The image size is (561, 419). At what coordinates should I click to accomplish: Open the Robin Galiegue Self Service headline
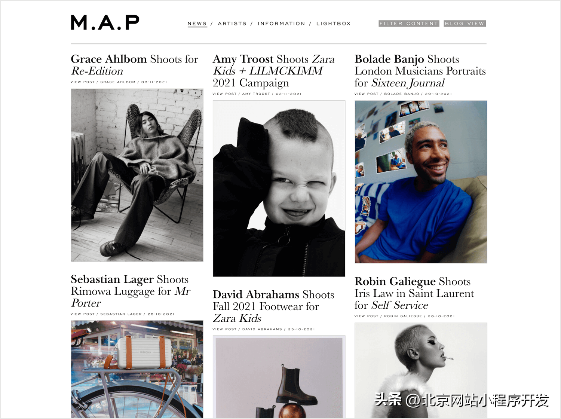(414, 293)
